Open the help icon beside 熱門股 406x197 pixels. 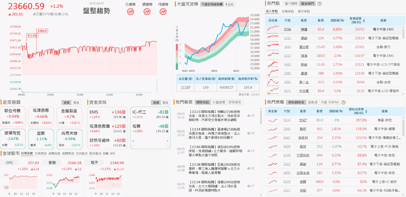319,4
